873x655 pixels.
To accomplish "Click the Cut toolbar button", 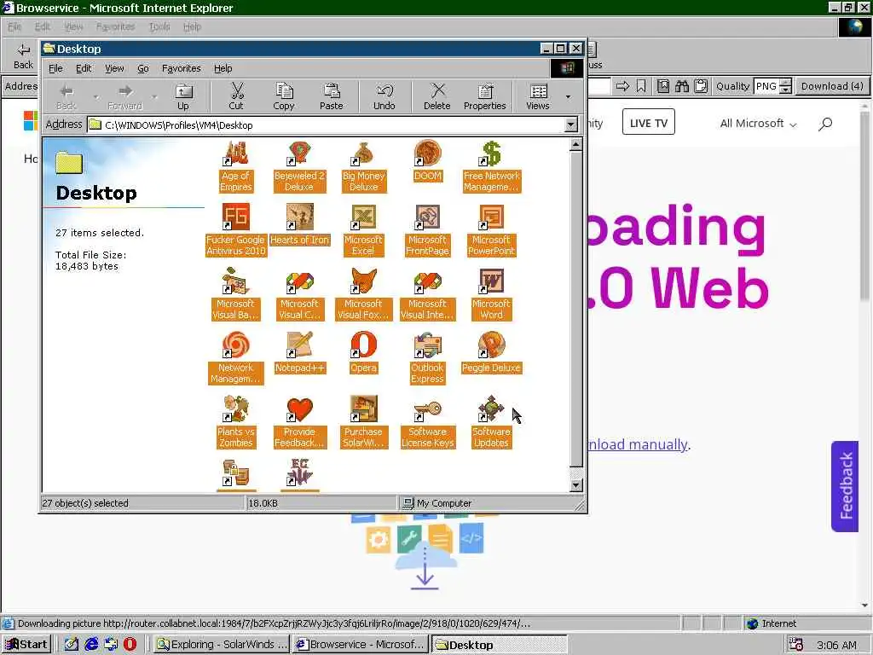I will tap(236, 96).
